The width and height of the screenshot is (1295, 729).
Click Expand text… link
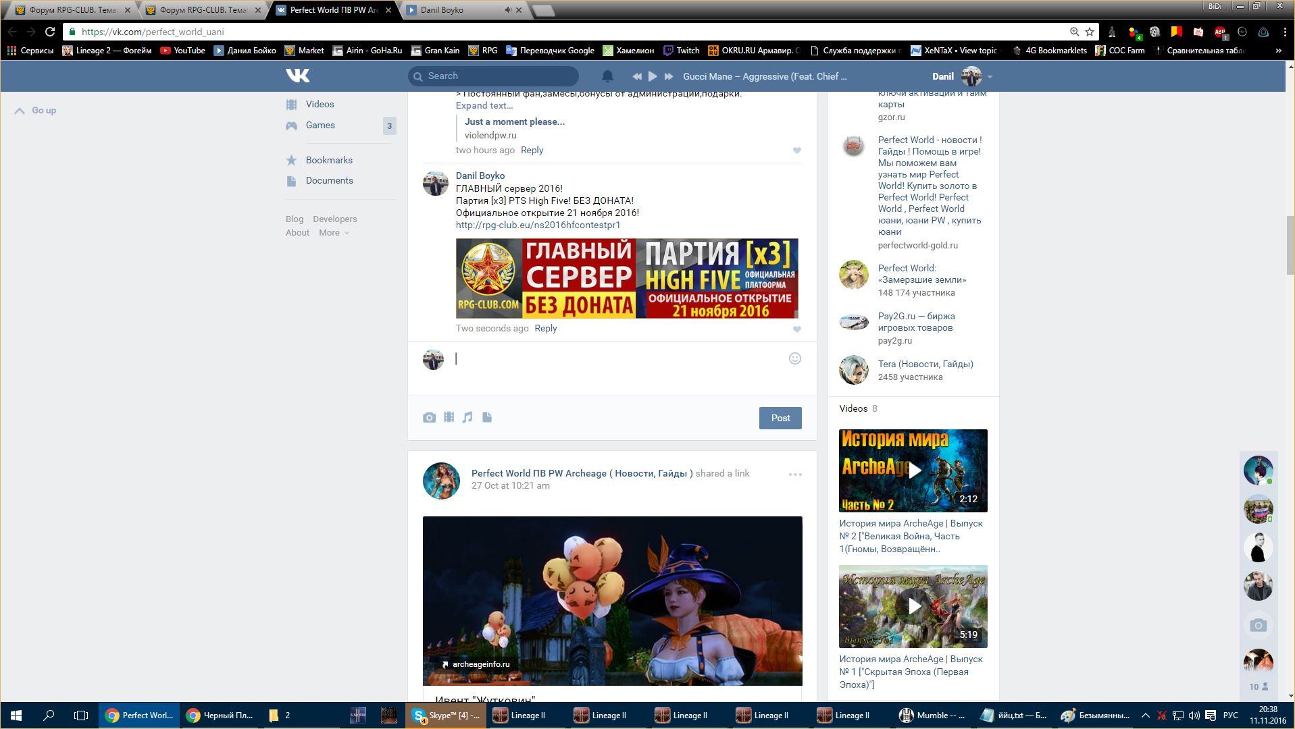(x=484, y=105)
